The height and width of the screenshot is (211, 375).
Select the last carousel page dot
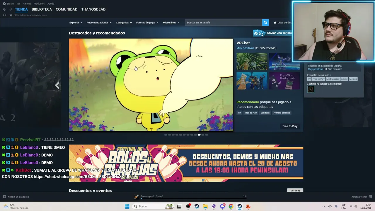point(206,135)
